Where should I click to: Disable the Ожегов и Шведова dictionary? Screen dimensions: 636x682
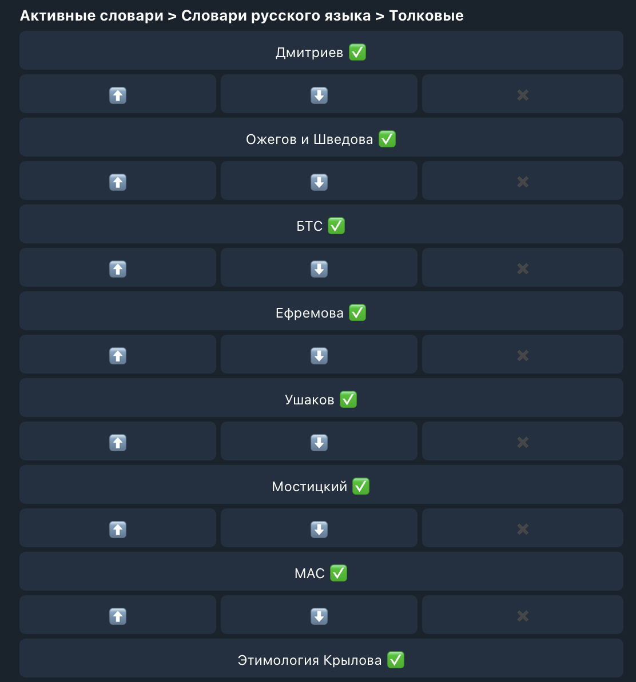coord(321,139)
